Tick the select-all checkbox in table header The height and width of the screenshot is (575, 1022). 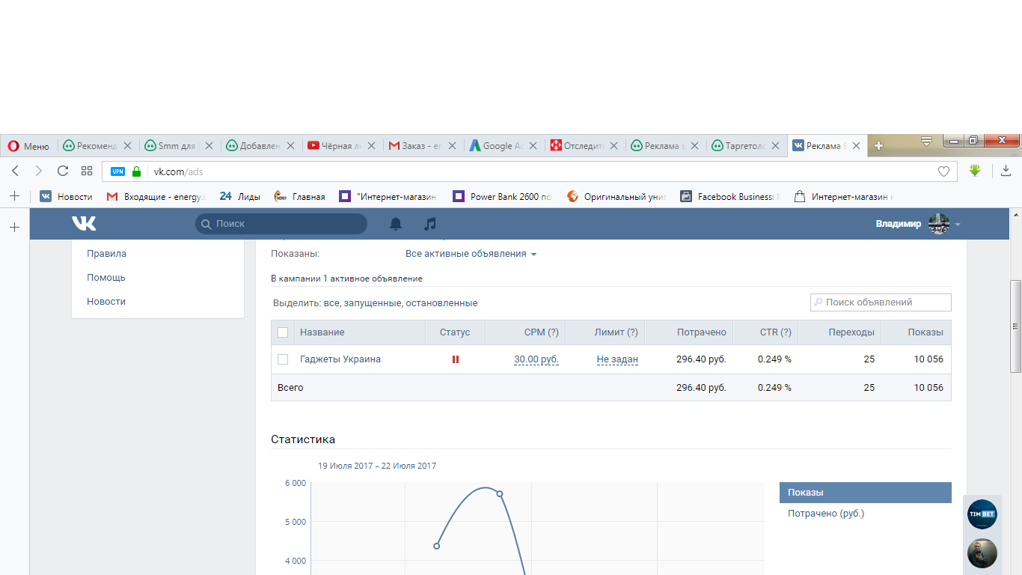click(x=283, y=332)
